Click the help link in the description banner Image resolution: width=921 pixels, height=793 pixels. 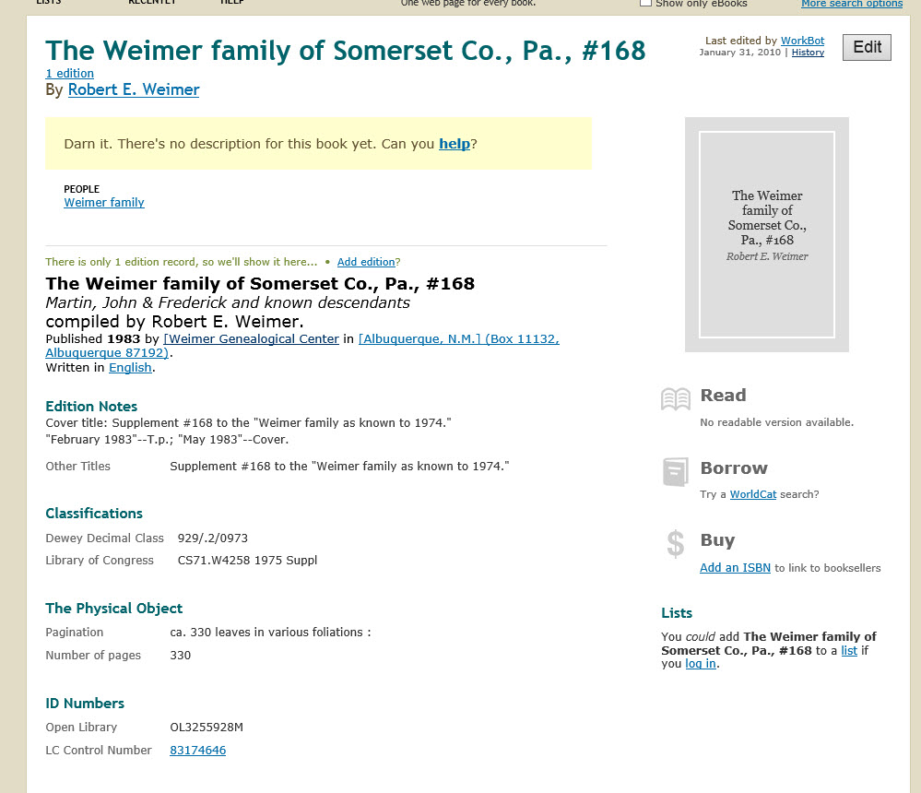455,144
